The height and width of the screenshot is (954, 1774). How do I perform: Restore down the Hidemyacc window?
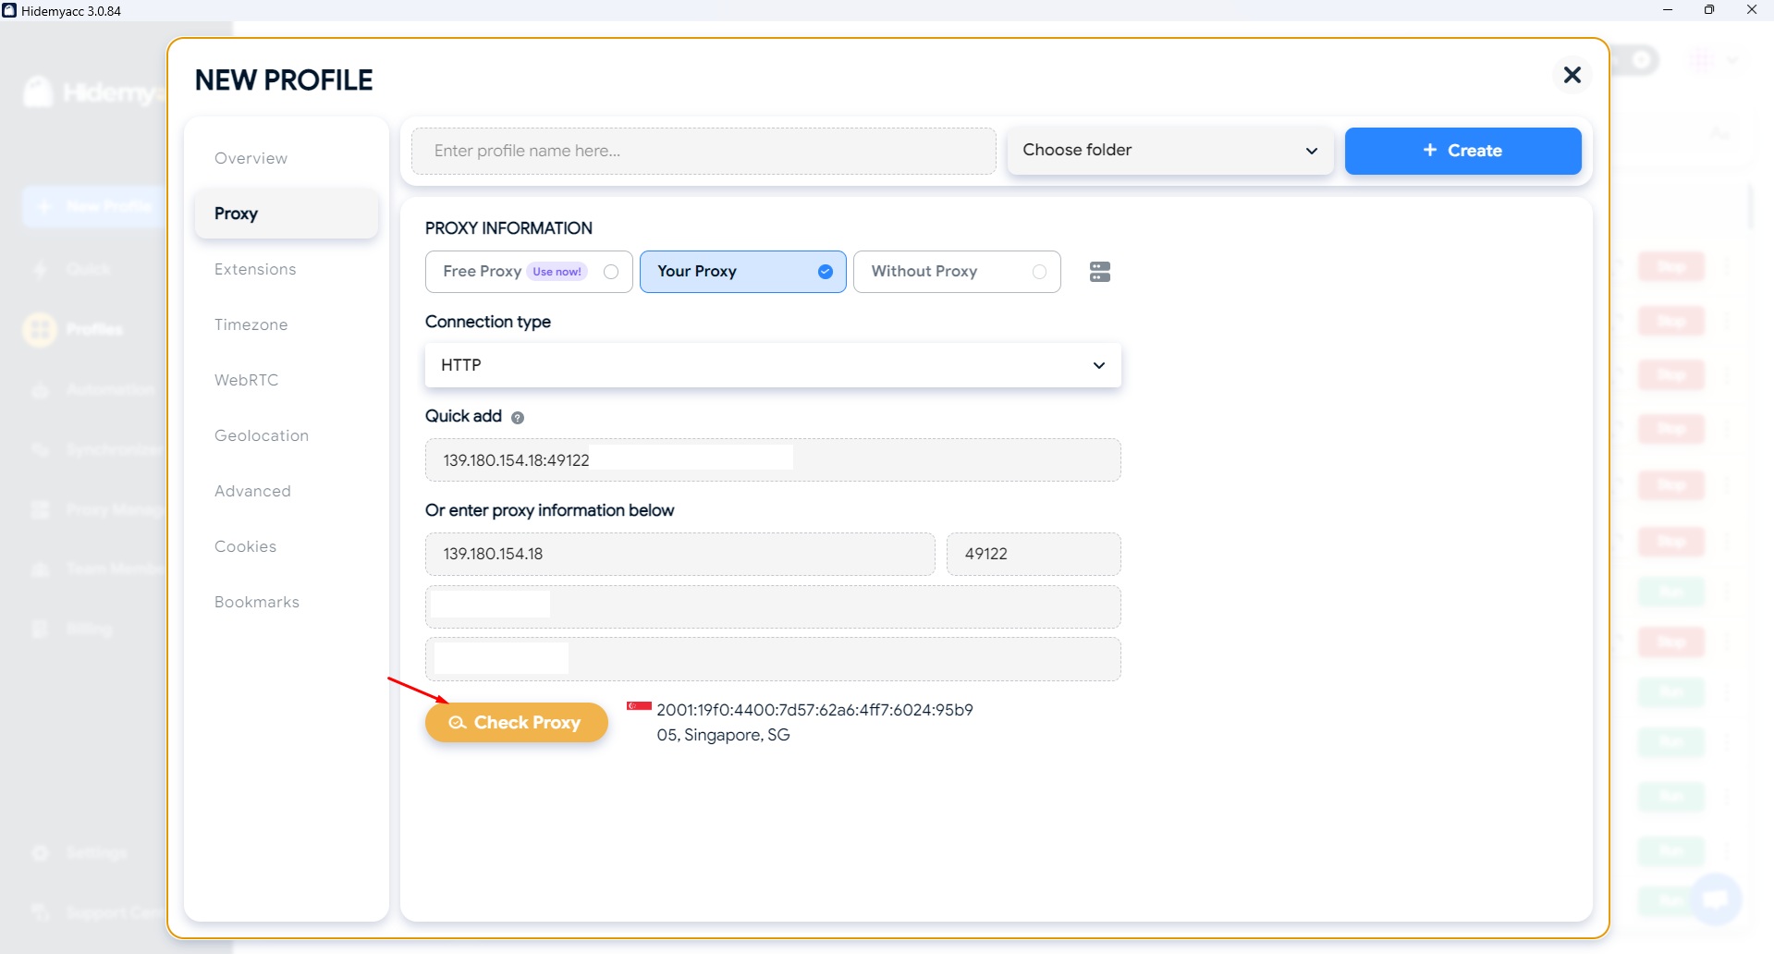1709,10
